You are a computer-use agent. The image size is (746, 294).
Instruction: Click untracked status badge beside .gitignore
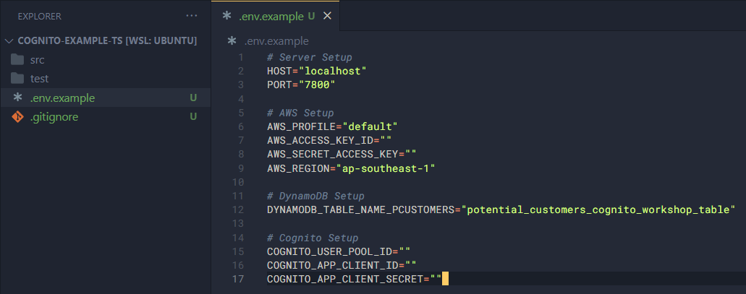(193, 116)
